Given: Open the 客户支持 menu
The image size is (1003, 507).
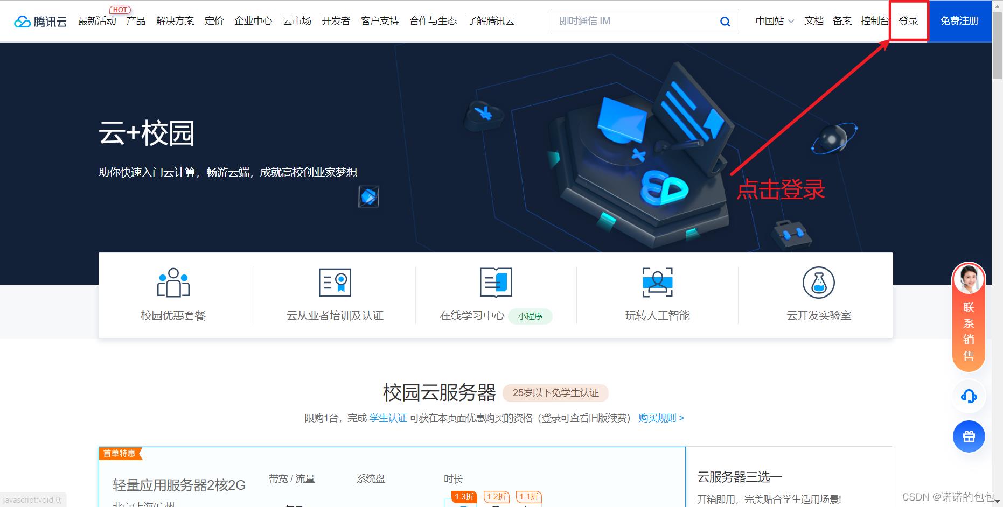Looking at the screenshot, I should coord(380,21).
